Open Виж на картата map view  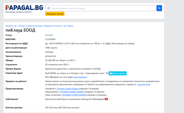click(117, 73)
